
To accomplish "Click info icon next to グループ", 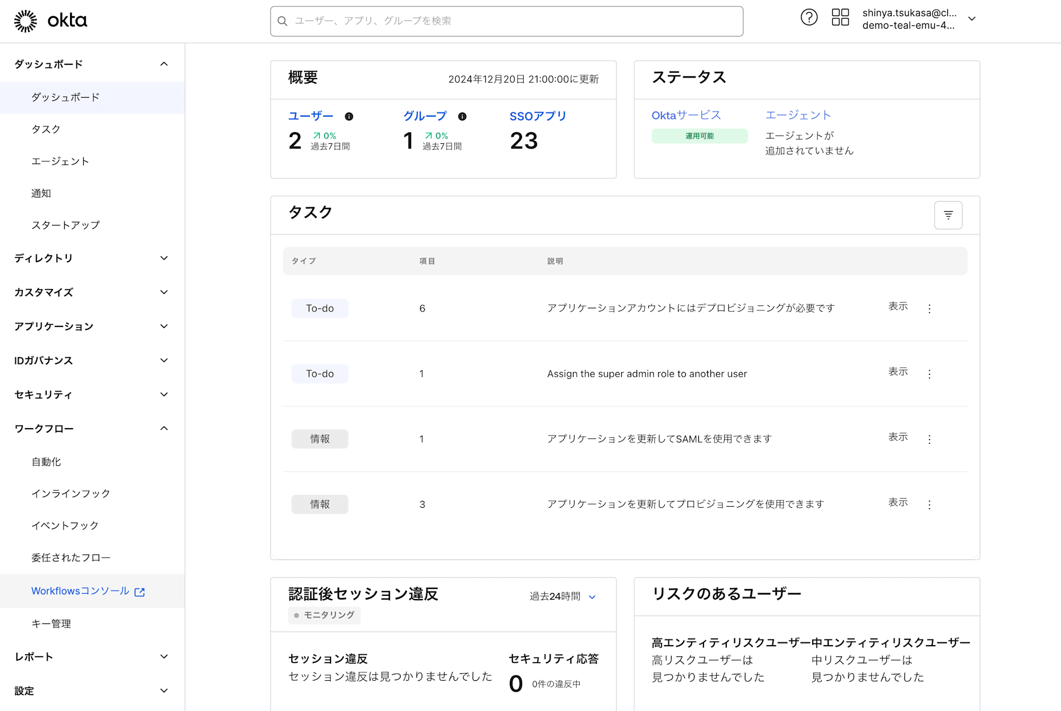I will tap(463, 117).
